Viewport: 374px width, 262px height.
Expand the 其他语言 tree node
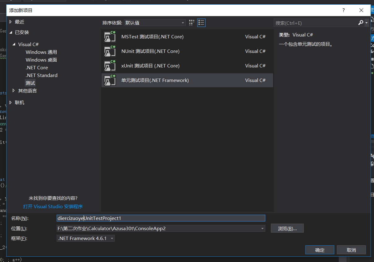click(14, 91)
